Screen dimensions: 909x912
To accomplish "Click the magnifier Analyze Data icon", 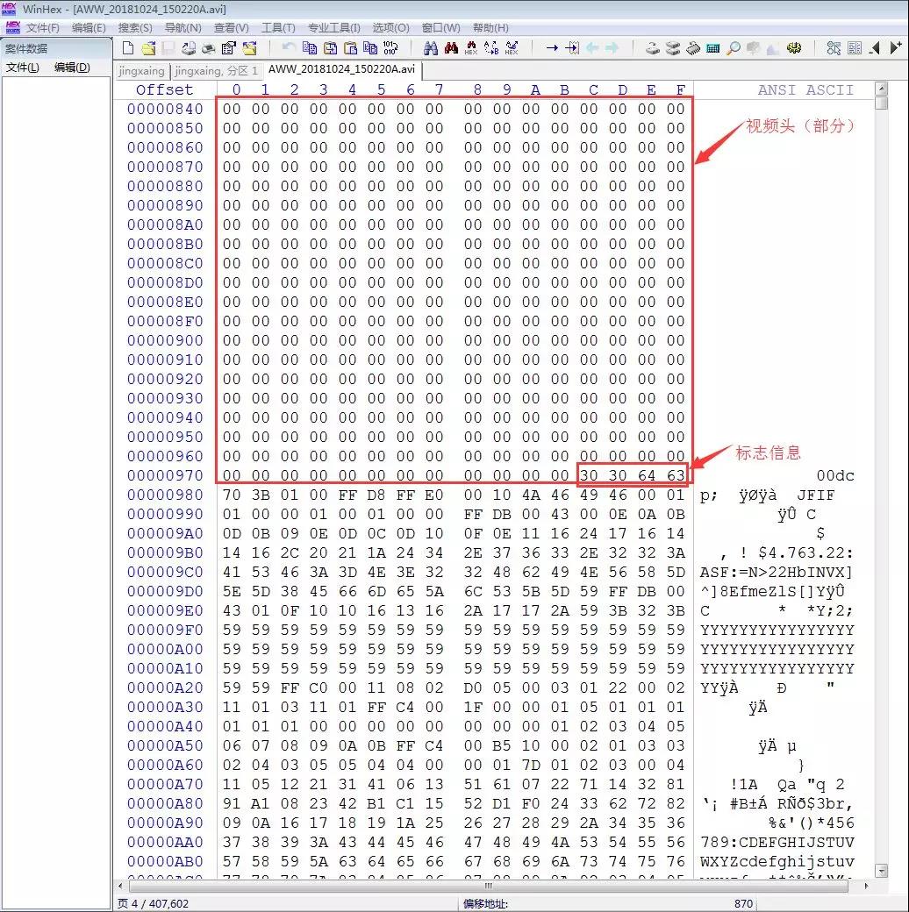I will (x=734, y=48).
